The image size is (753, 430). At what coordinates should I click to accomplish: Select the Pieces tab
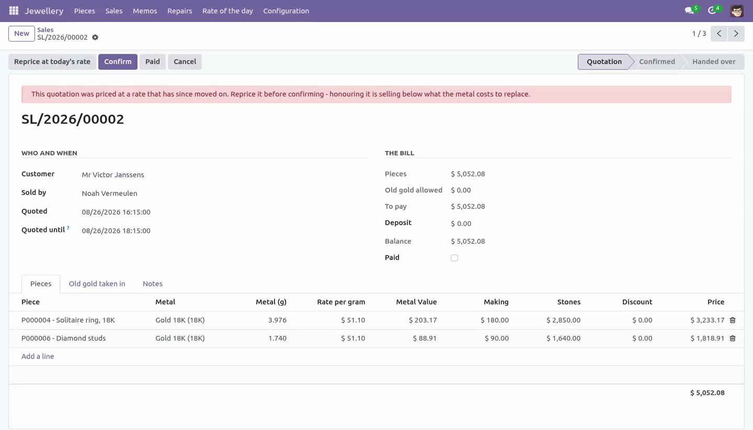41,284
